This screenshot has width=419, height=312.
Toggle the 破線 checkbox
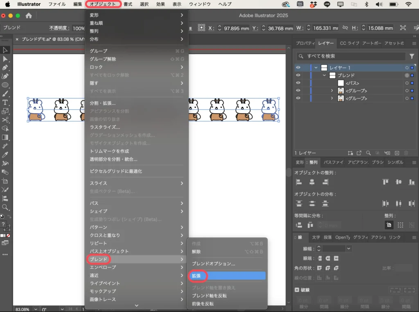(297, 290)
